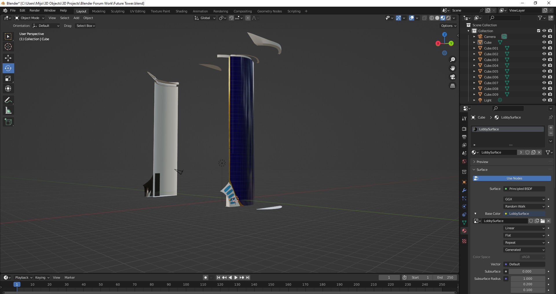Switch to the Shading workspace tab
This screenshot has height=294, width=556.
pyautogui.click(x=181, y=11)
